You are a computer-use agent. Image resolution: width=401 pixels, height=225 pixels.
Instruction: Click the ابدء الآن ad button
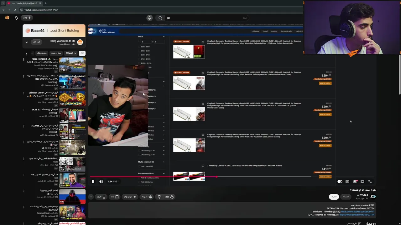pyautogui.click(x=37, y=42)
